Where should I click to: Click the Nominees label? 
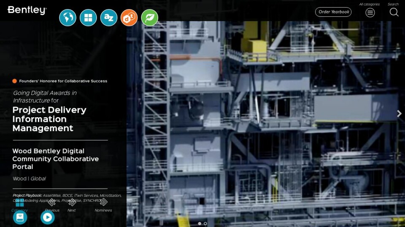click(x=103, y=210)
